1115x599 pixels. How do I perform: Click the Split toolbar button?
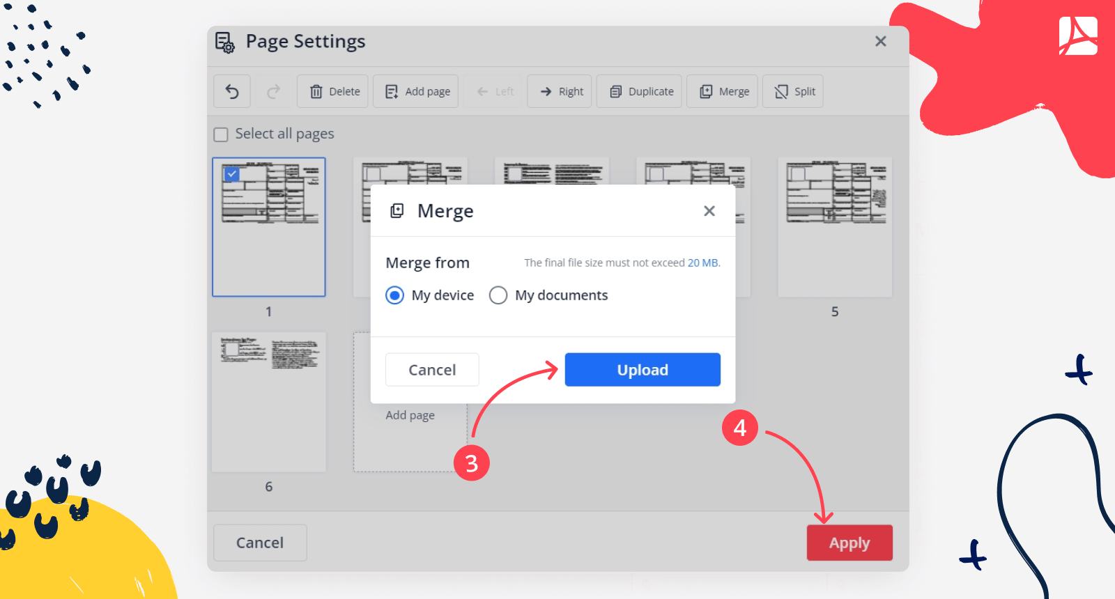pos(794,91)
